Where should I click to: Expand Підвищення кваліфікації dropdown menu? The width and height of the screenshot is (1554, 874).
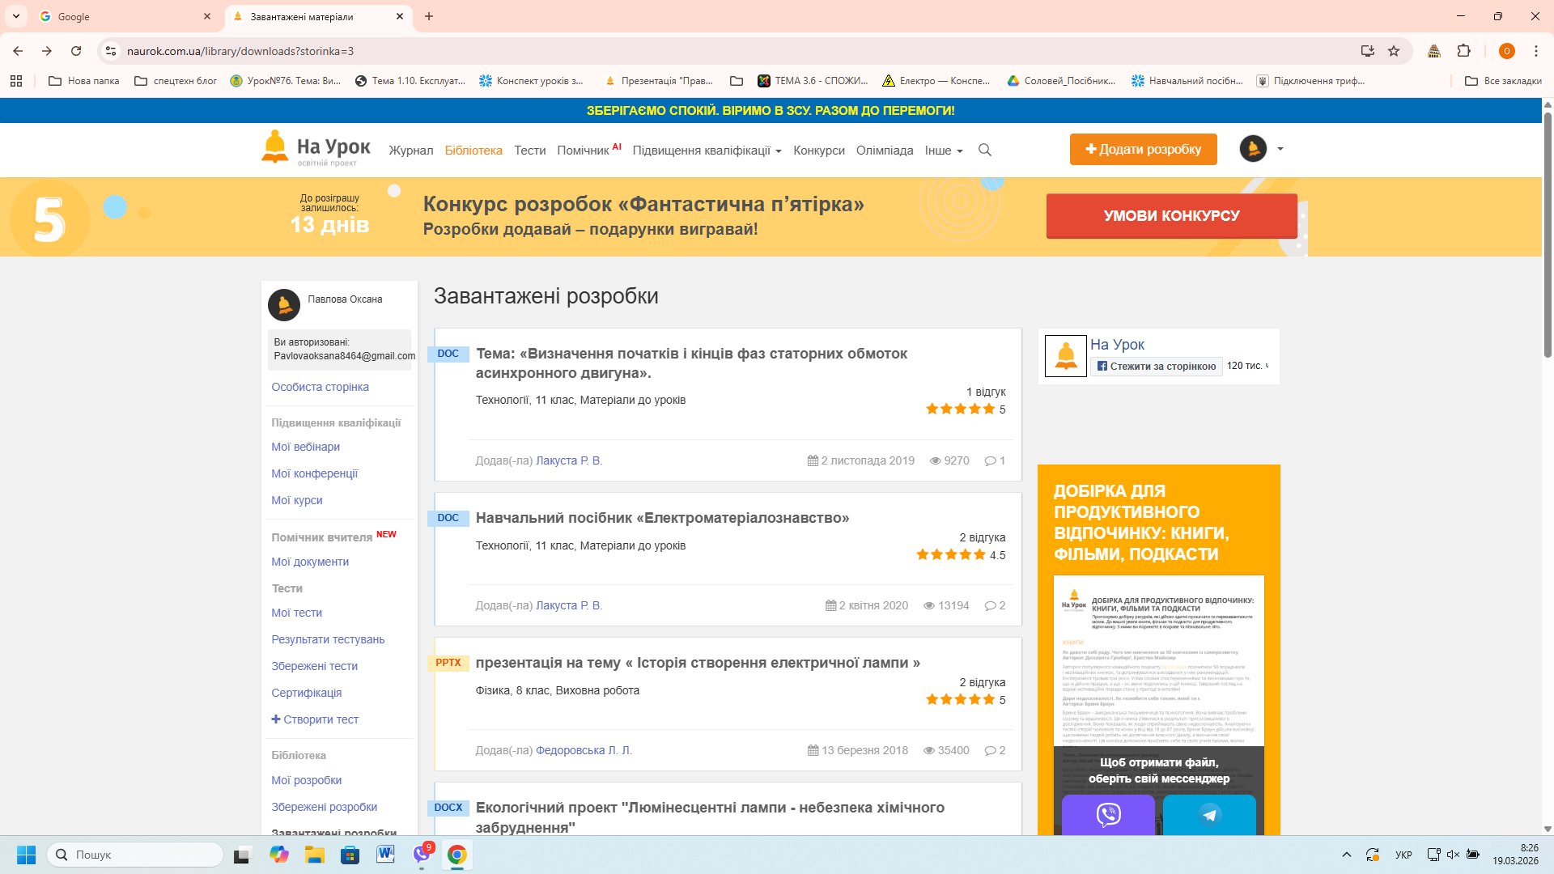coord(707,151)
